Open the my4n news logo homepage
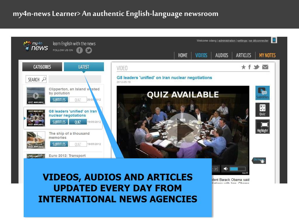The height and width of the screenshot is (224, 299). click(36, 46)
